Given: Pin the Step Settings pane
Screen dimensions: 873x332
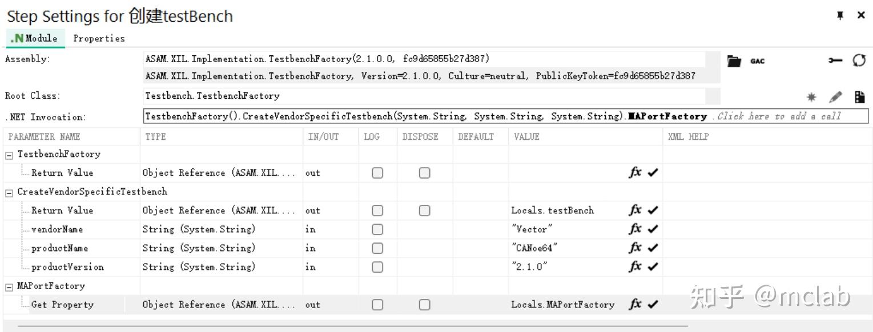Looking at the screenshot, I should pos(840,16).
